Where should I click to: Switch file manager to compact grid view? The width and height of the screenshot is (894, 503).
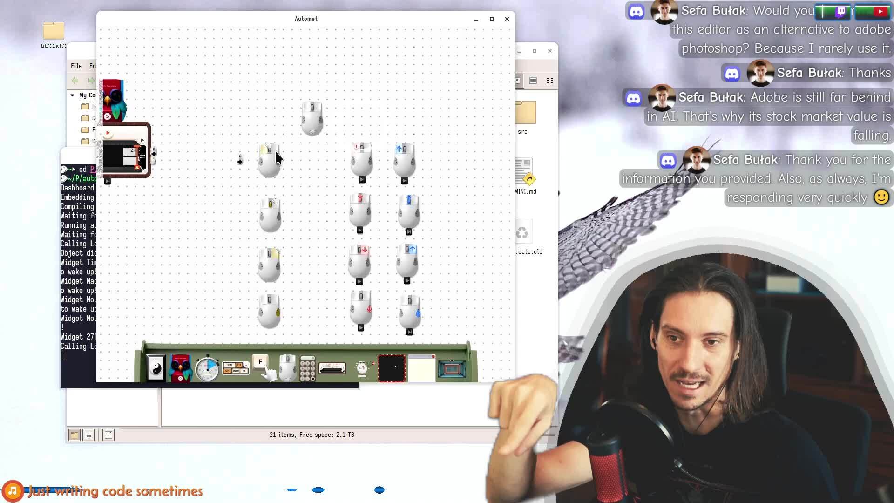pos(550,81)
